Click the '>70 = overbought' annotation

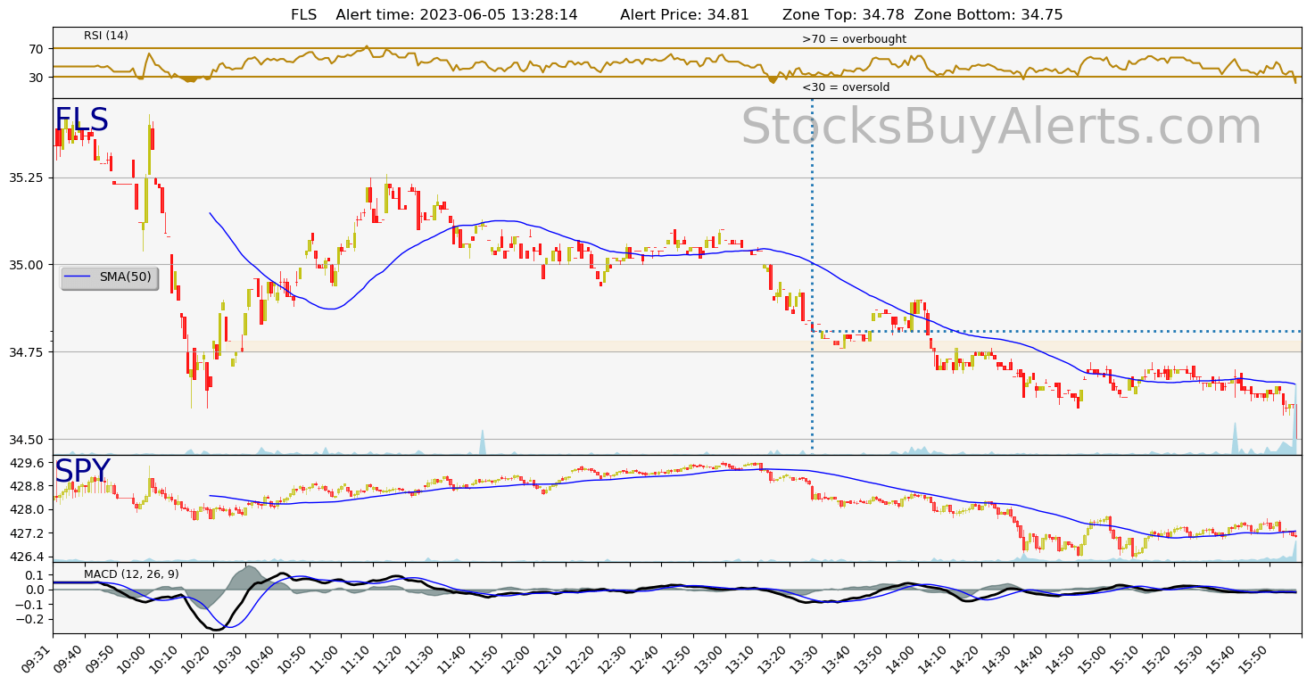coord(854,39)
